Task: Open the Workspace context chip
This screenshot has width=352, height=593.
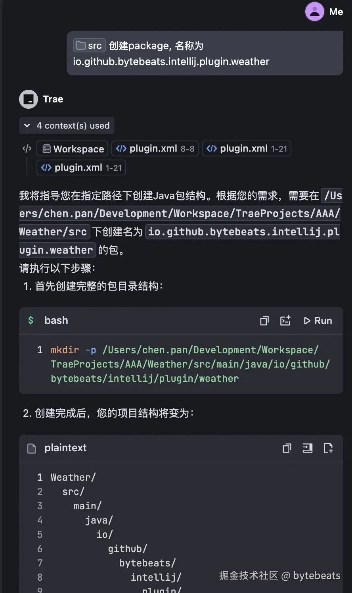Action: pos(72,149)
